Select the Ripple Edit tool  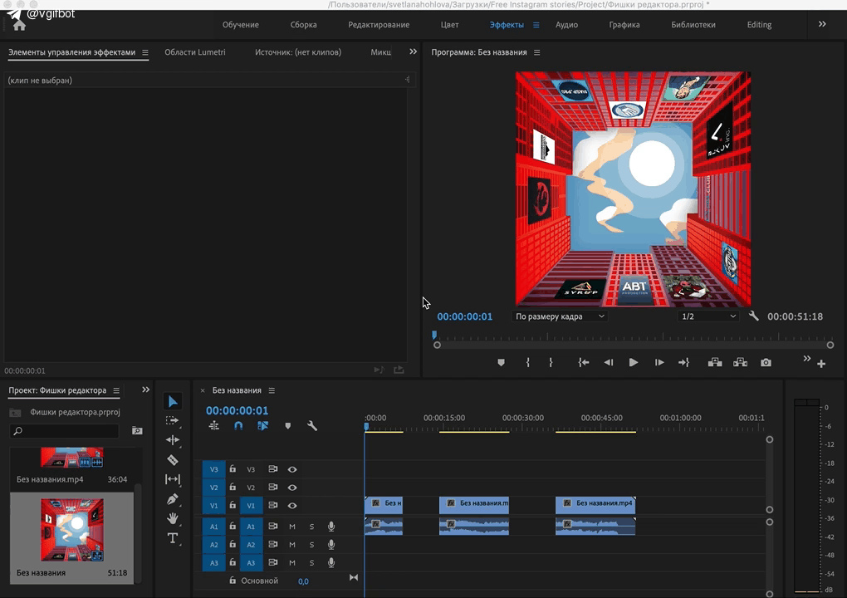(x=173, y=439)
